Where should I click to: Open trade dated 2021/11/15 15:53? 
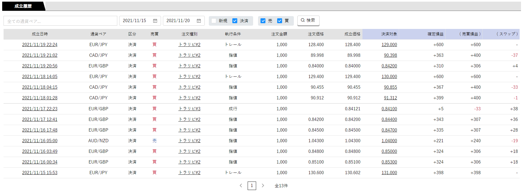coord(40,173)
